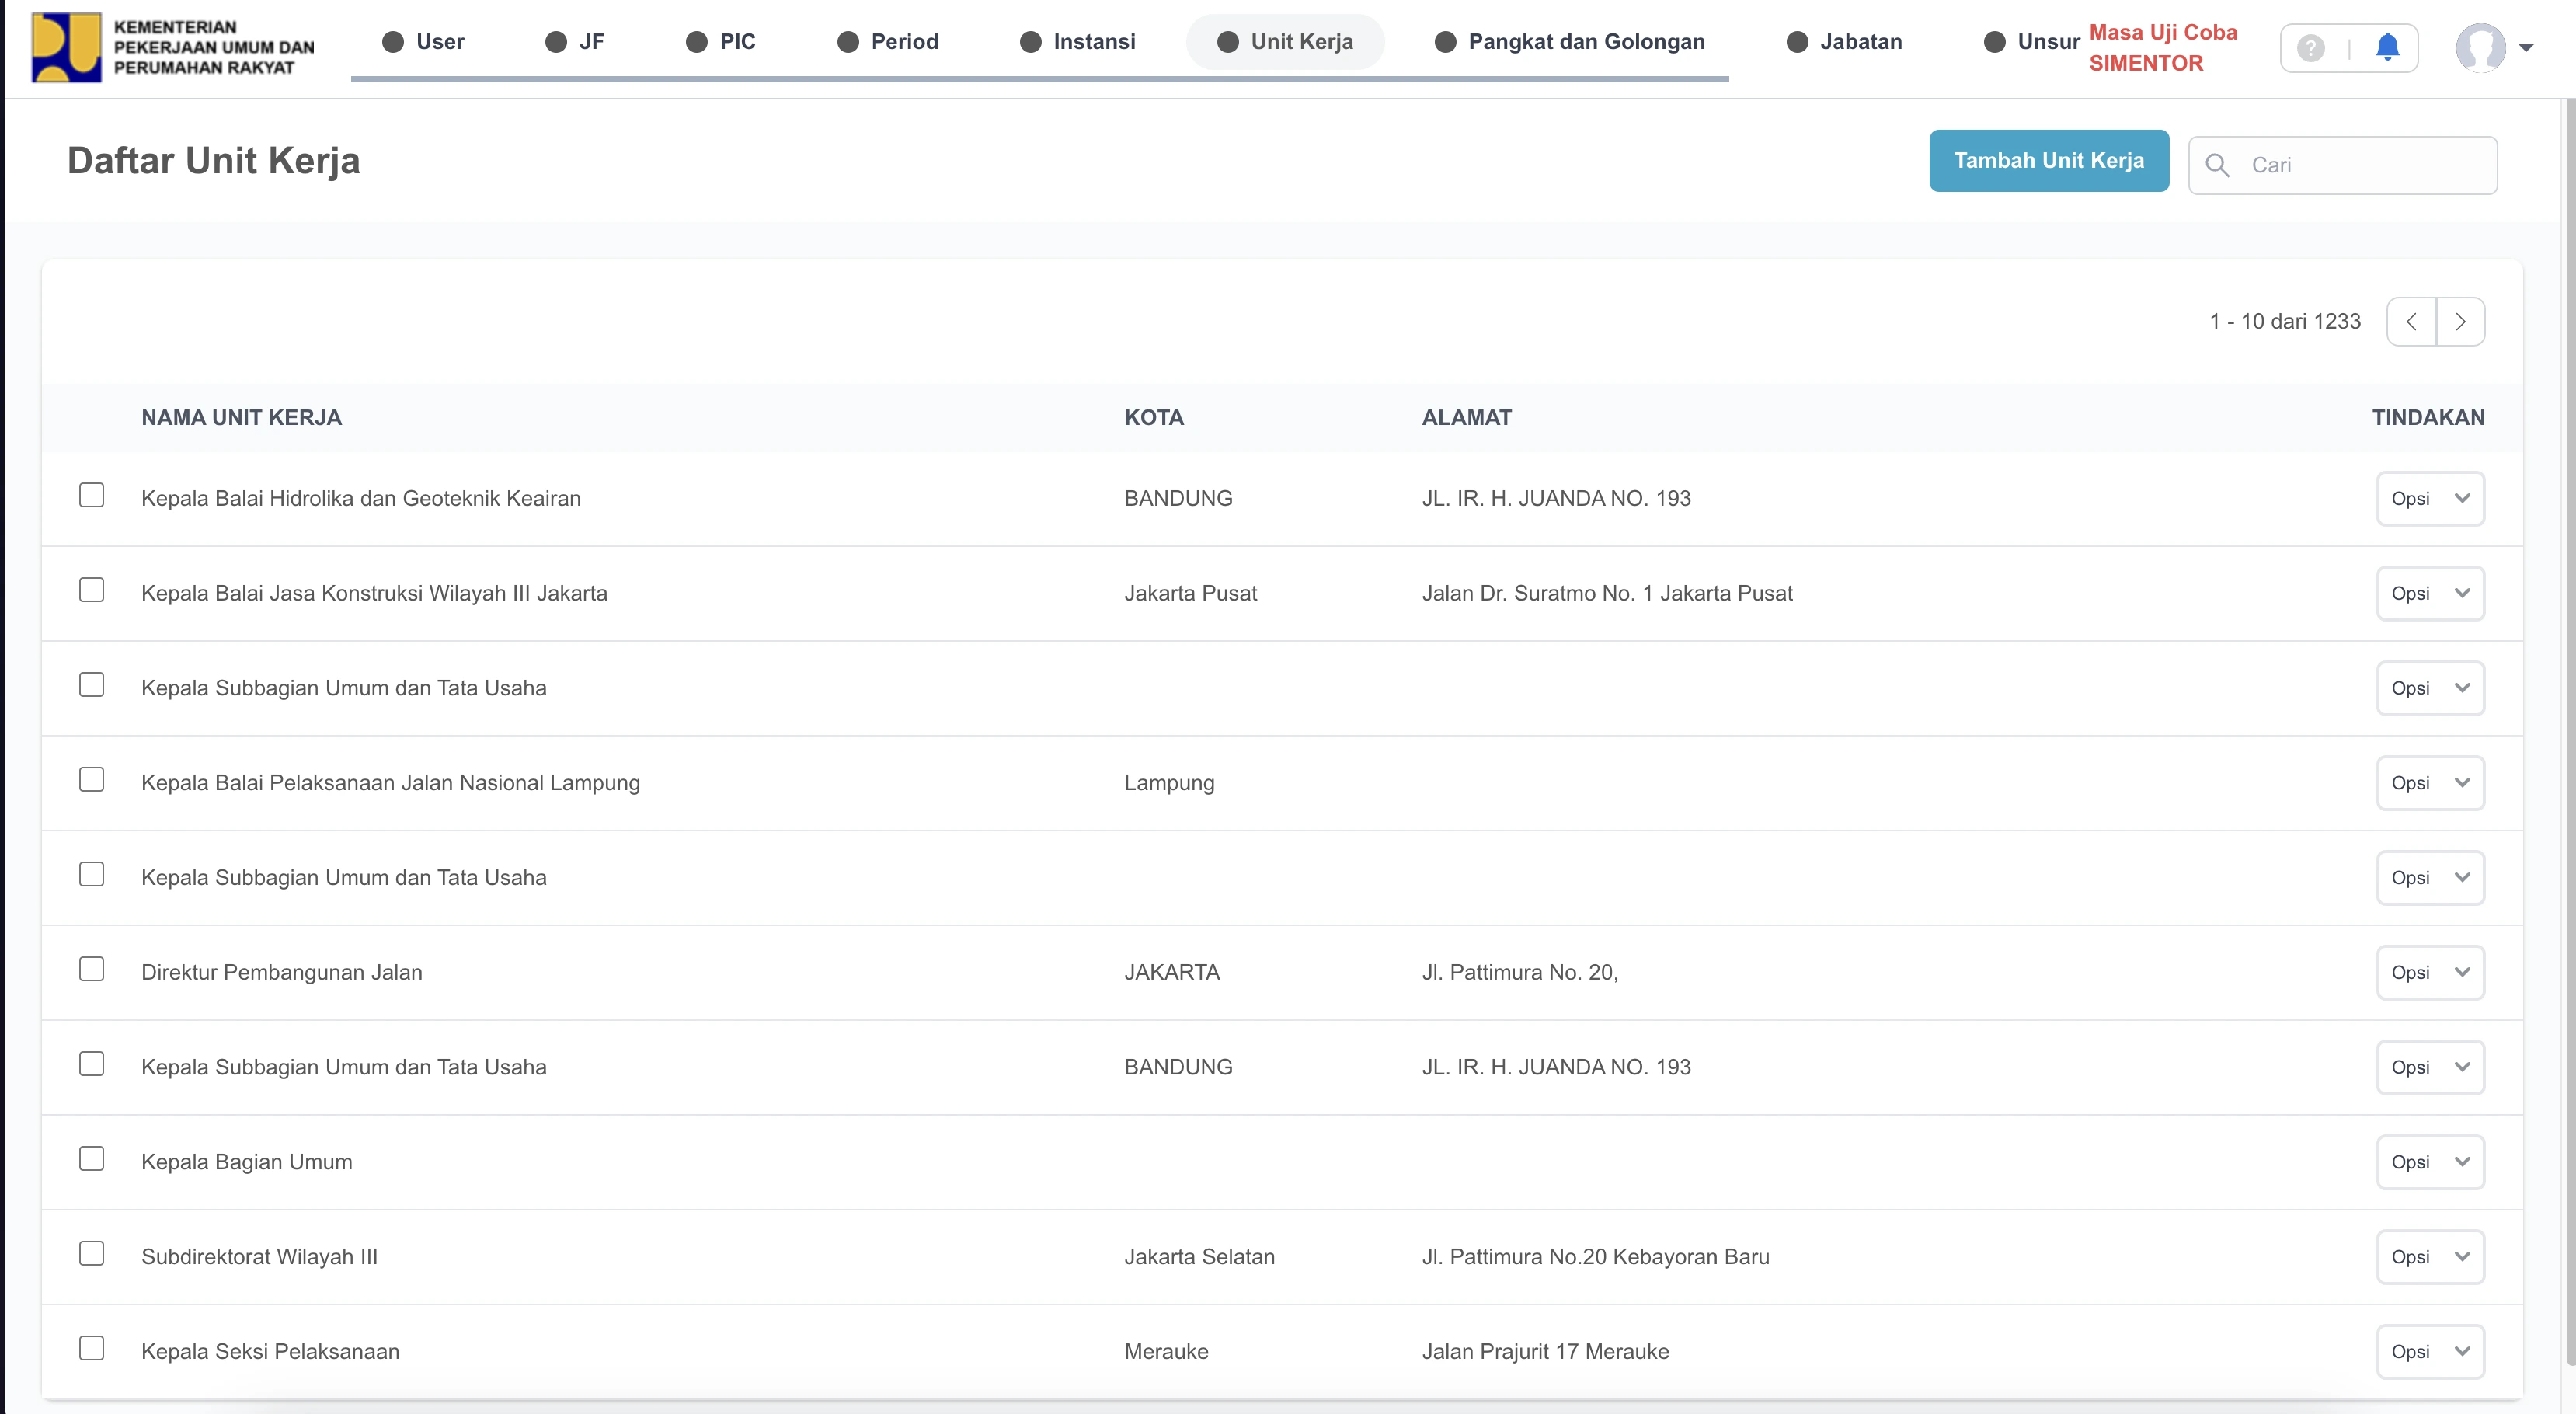Open Opsi dropdown for Kepala Seksi Pelaksanaan
This screenshot has height=1414, width=2576.
[x=2430, y=1351]
